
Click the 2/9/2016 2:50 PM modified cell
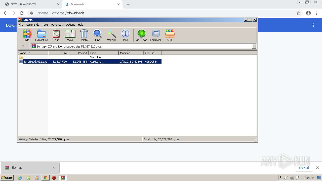click(131, 62)
